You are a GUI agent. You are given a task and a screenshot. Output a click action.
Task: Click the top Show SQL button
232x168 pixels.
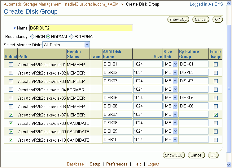[x=178, y=20]
